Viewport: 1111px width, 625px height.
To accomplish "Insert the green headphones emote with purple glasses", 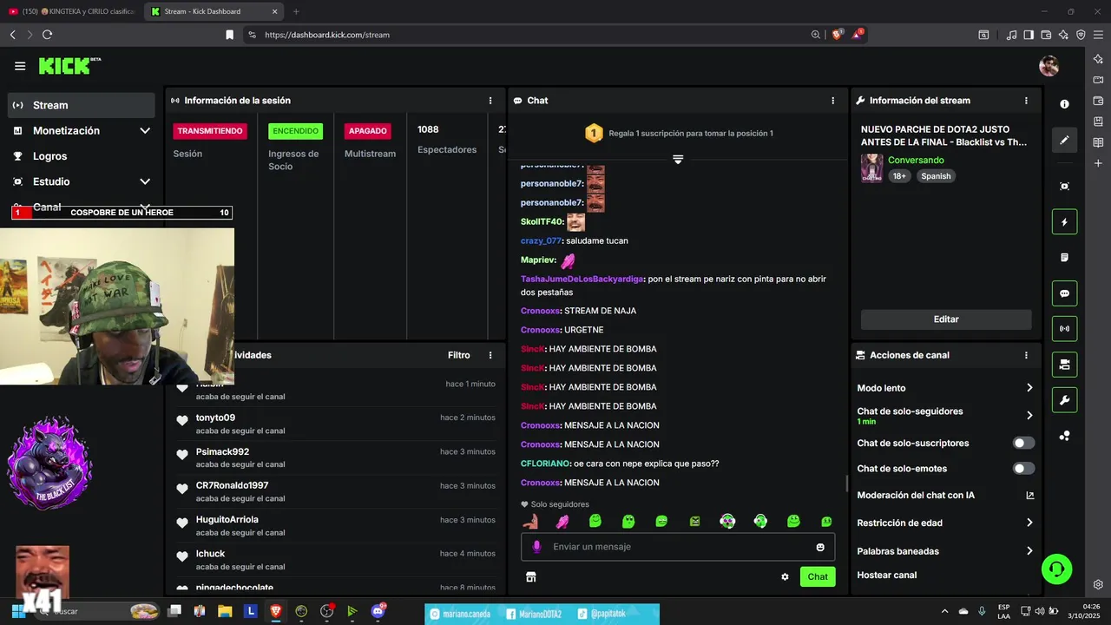I will (727, 521).
